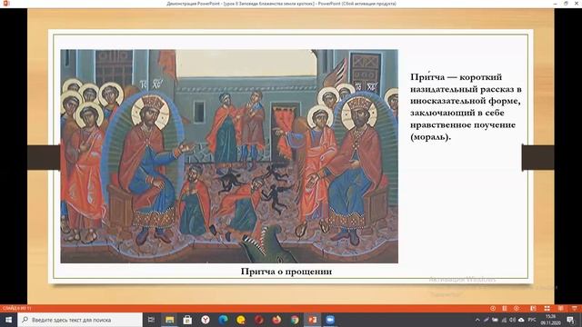Screen dimensions: 582x327
Task: Select the PowerPoint taskbar button
Action: [x=313, y=320]
